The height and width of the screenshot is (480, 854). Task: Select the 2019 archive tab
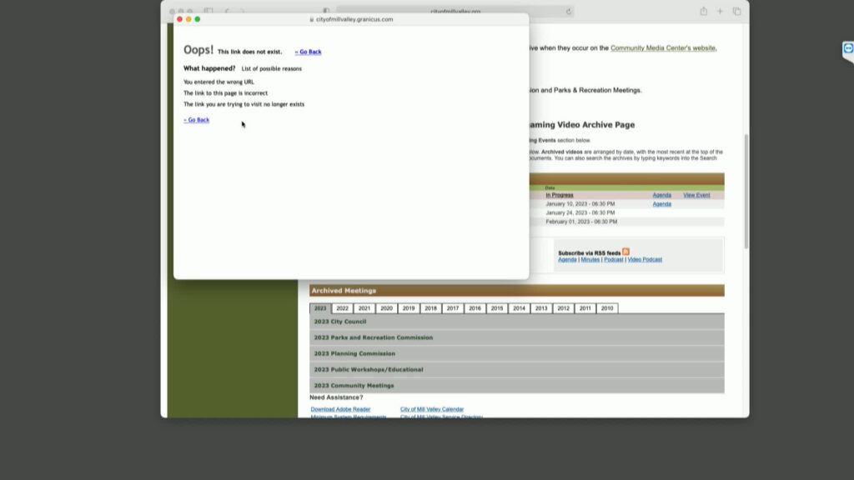(409, 308)
